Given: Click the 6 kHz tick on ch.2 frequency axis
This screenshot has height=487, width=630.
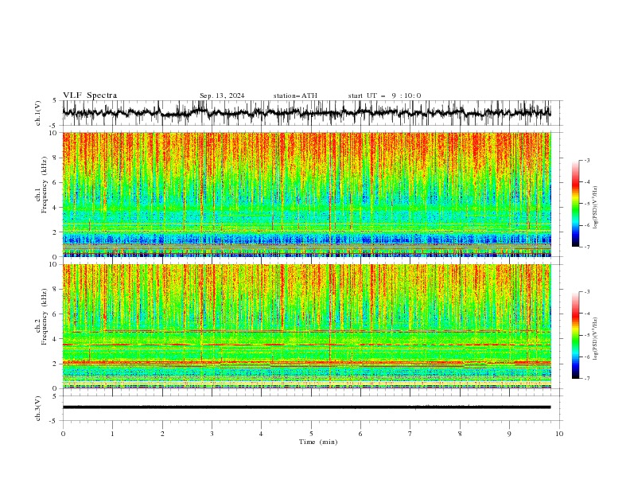Looking at the screenshot, I should click(56, 314).
